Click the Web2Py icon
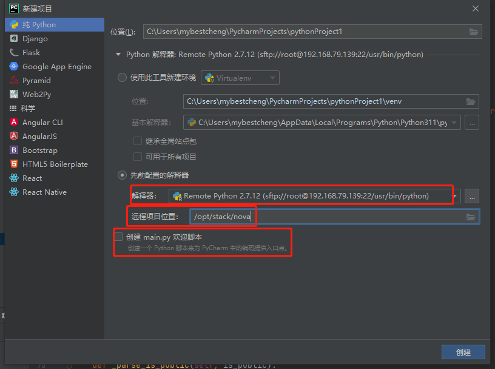495x369 pixels. point(14,94)
